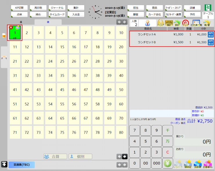Select the ランチセットB order row
Viewport: 215px width, 171px height.
172,42
